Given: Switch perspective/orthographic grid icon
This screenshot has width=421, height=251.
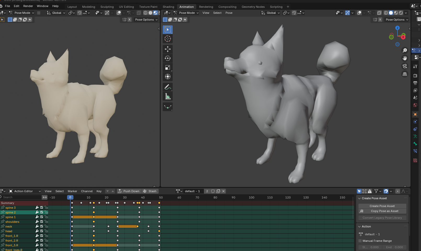Looking at the screenshot, I should [x=405, y=74].
